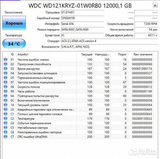The image size is (160, 159).
Task: Select the CRC-ошибки UltraDMA attribute name
Action: [32, 137]
